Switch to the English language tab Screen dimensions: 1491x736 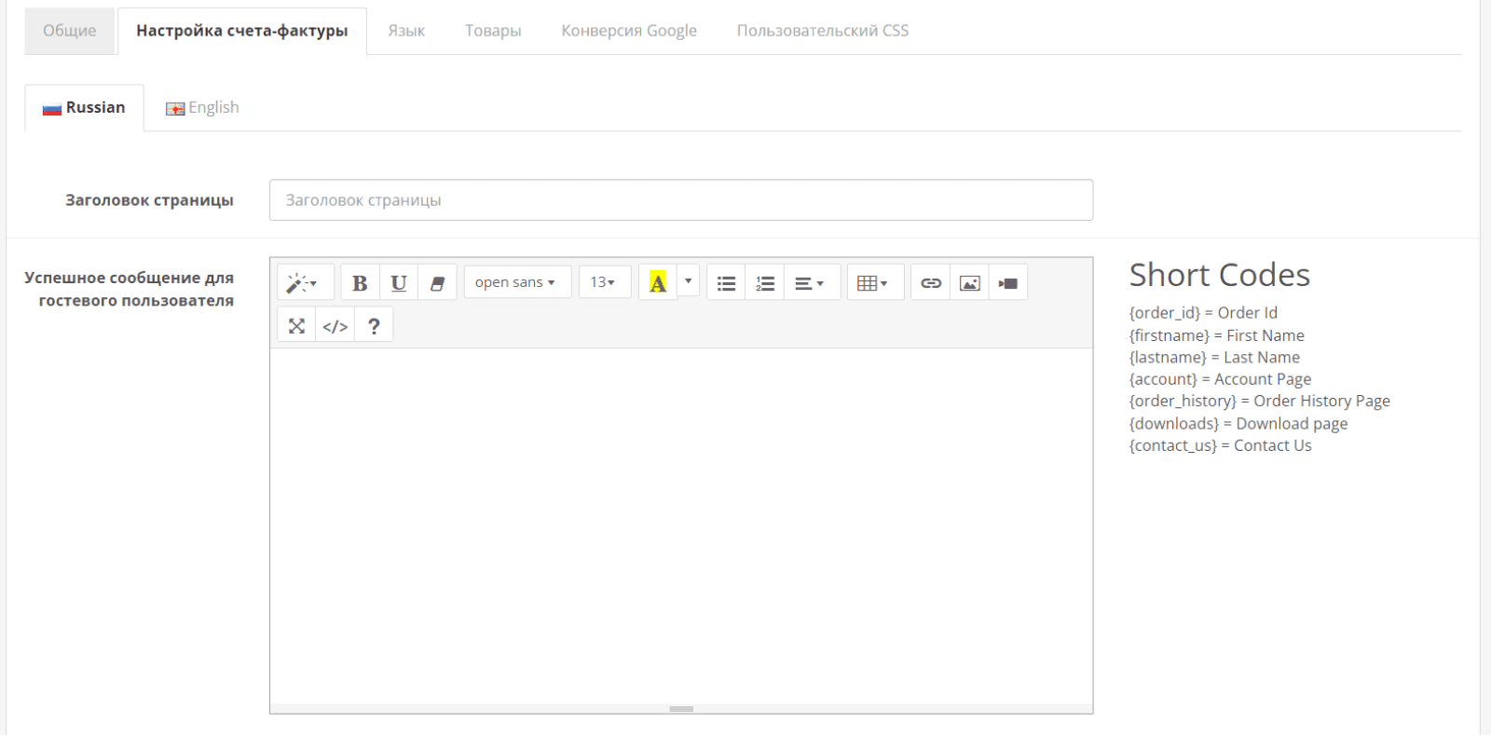click(202, 108)
